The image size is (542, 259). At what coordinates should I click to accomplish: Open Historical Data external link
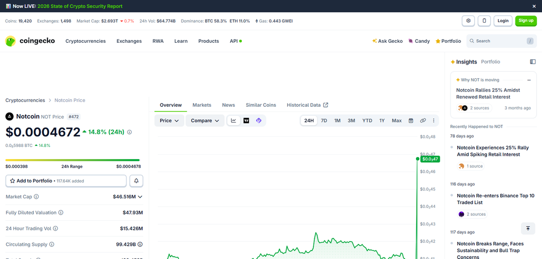[308, 105]
